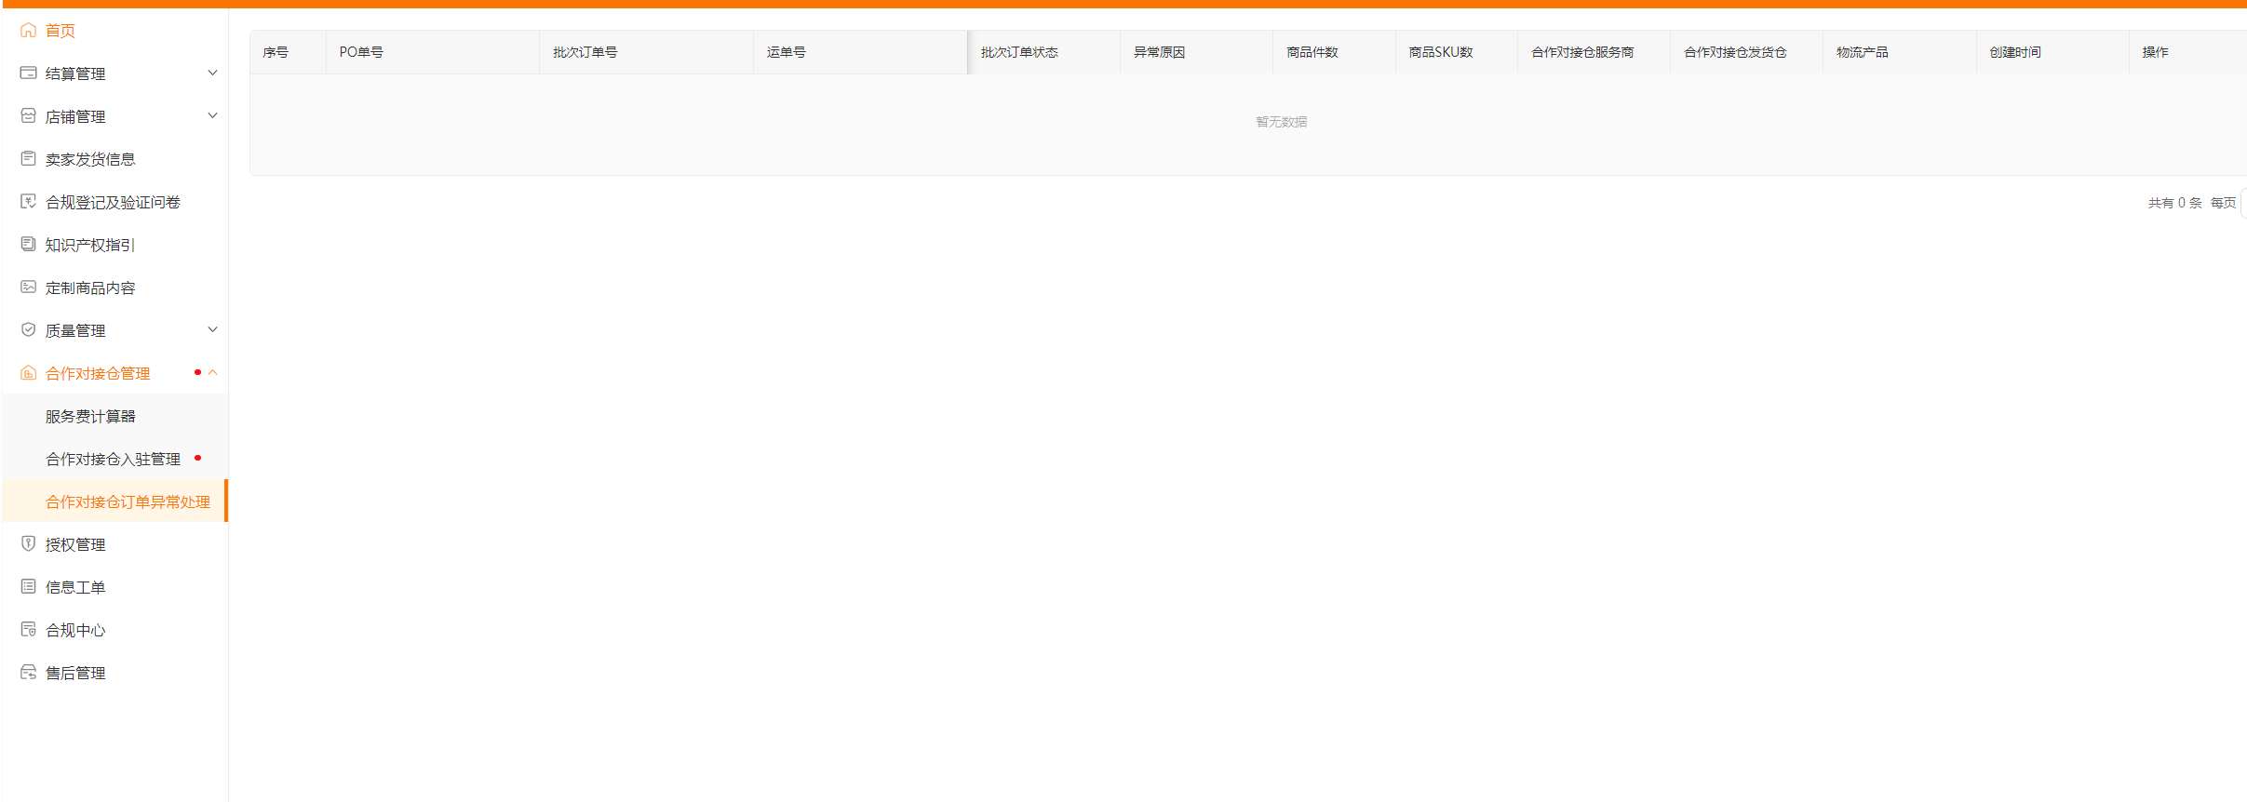Open the 质量管理 menu
This screenshot has height=802, width=2247.
(75, 330)
